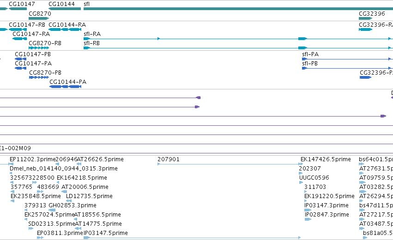The image size is (393, 240).
Task: Select the AT09759 EST label
Action: pos(376,178)
